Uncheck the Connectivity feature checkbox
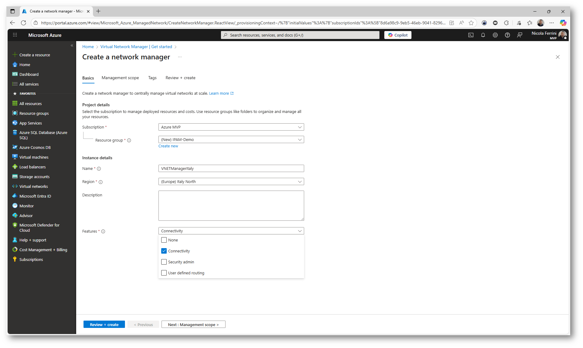 pyautogui.click(x=164, y=251)
